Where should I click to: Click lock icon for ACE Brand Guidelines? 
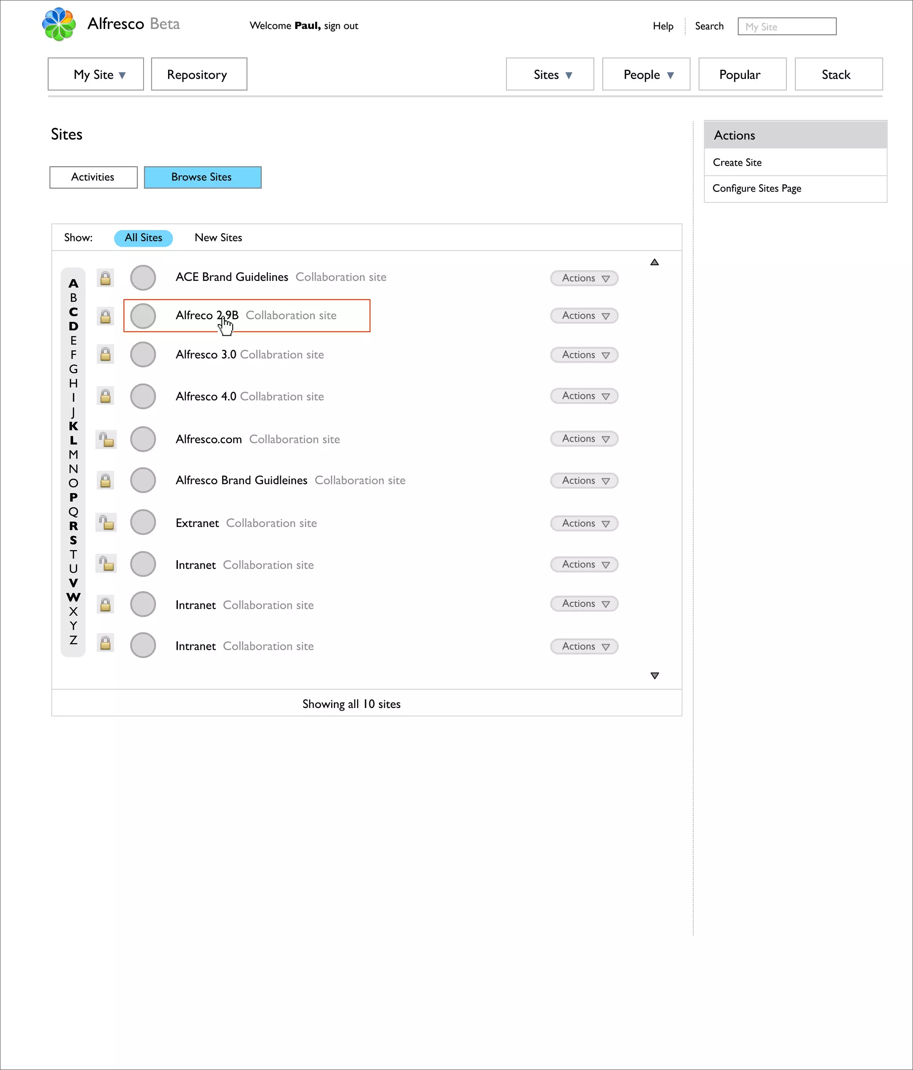tap(105, 278)
